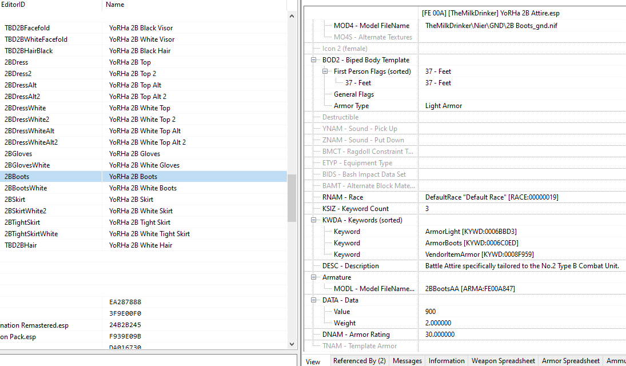Collapse First Person Flags (sorted) node

tap(325, 71)
